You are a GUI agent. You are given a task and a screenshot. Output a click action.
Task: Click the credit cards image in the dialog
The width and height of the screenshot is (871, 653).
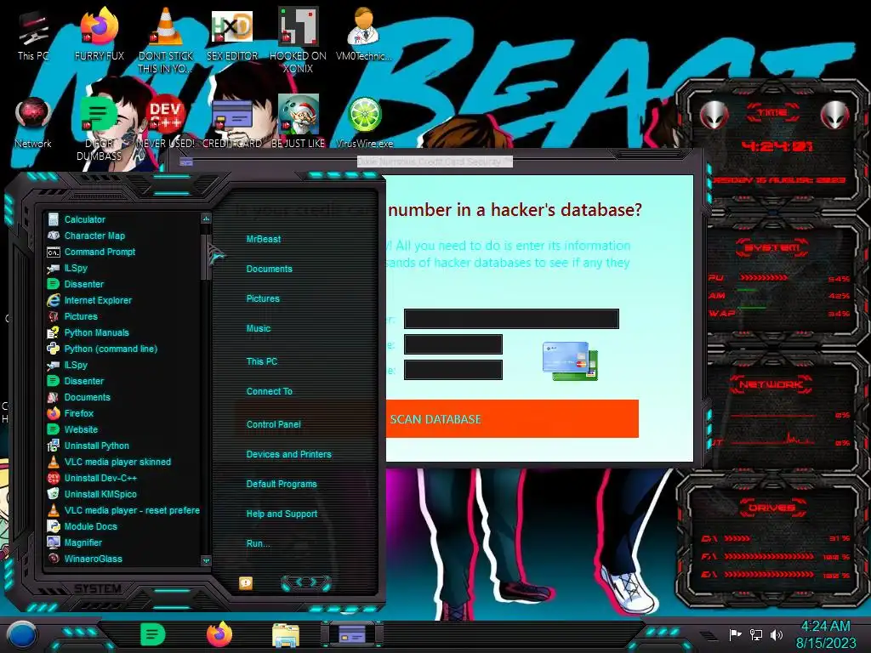[570, 361]
